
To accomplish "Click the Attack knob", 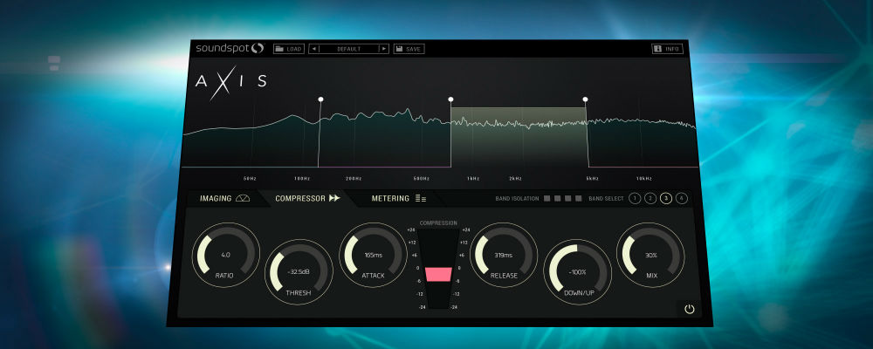I will click(373, 255).
